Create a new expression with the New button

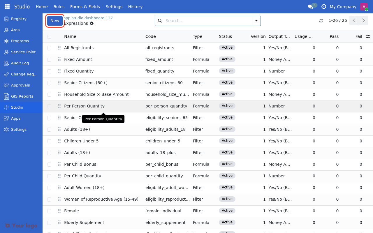click(55, 21)
